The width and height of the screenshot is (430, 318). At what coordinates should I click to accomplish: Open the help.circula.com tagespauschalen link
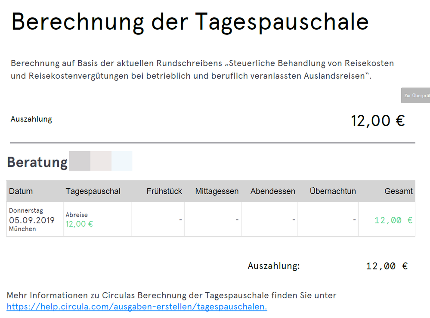tap(137, 306)
